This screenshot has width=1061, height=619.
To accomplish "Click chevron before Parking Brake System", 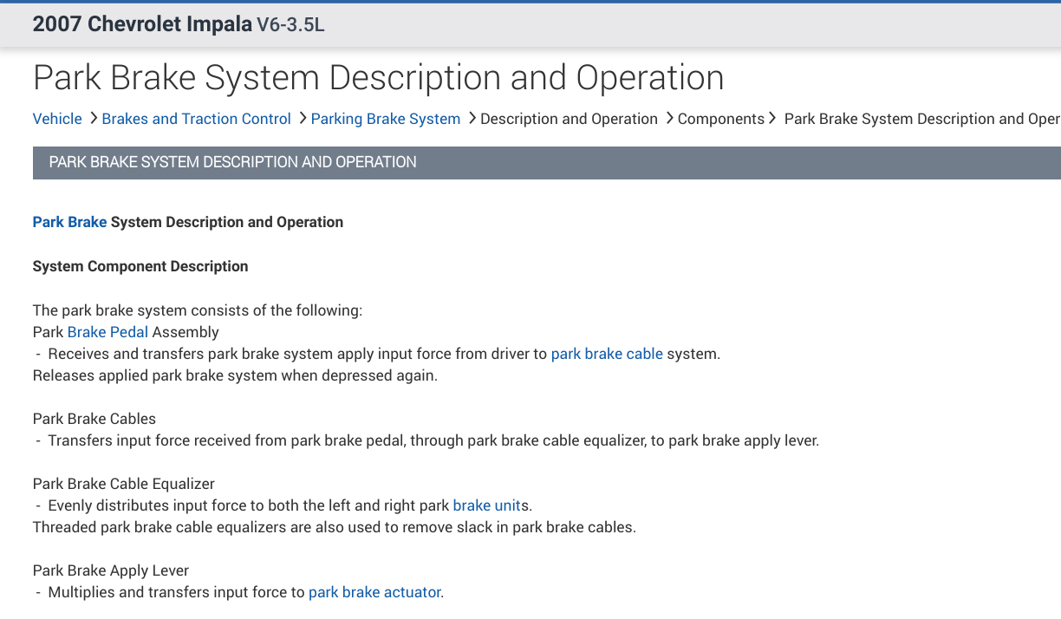I will point(303,118).
